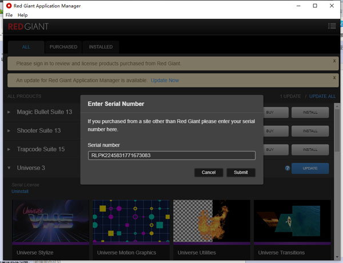Click Uninstall link under Universe 3
The height and width of the screenshot is (263, 343).
coord(20,192)
